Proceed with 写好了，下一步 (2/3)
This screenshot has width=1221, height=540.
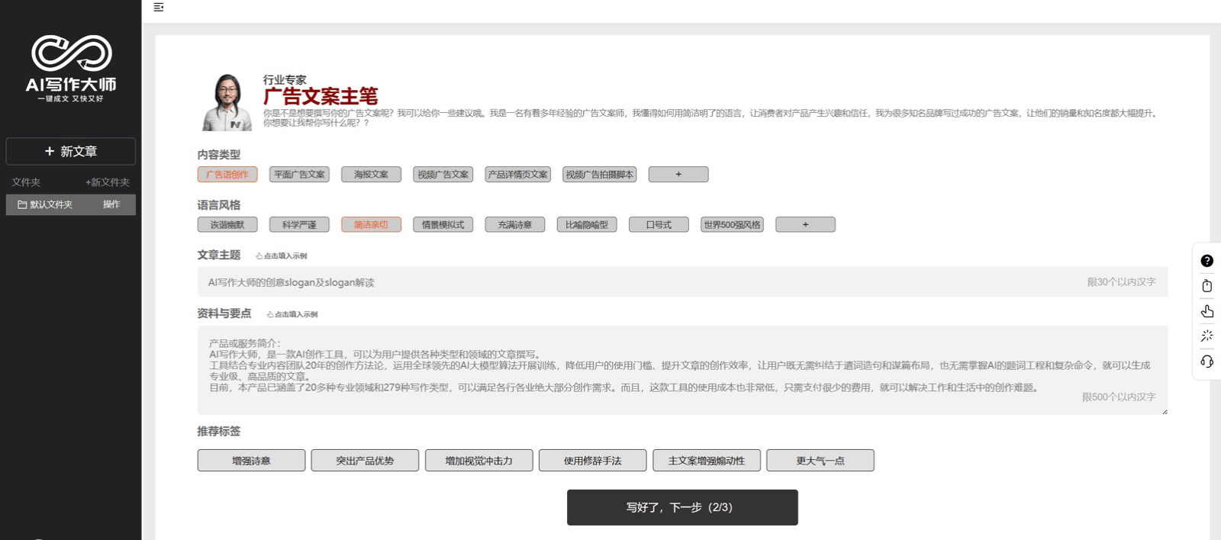point(682,507)
